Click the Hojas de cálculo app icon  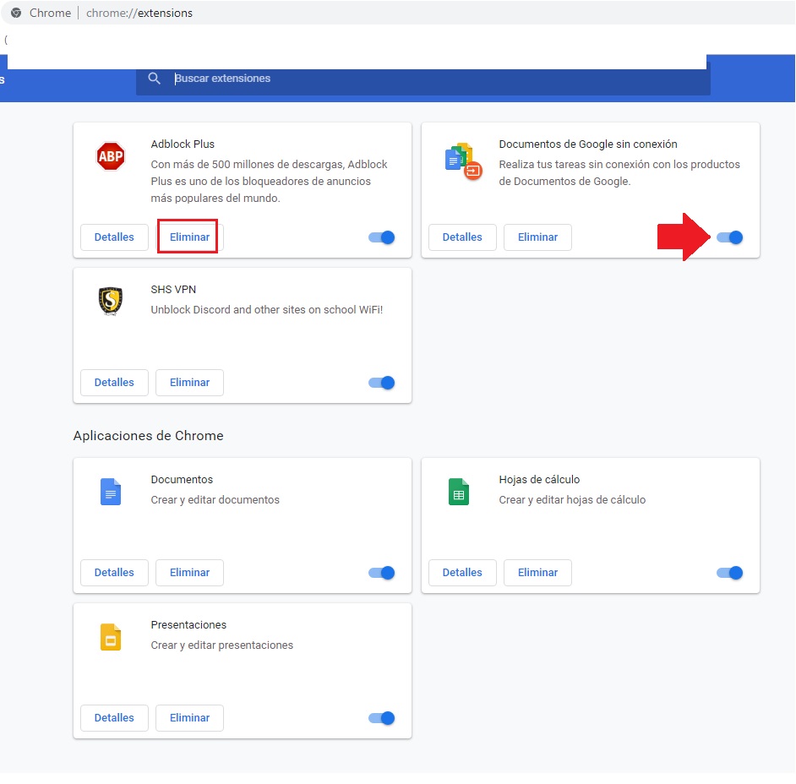(x=458, y=492)
